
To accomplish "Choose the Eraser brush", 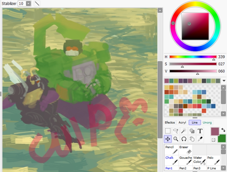I will (185, 149).
